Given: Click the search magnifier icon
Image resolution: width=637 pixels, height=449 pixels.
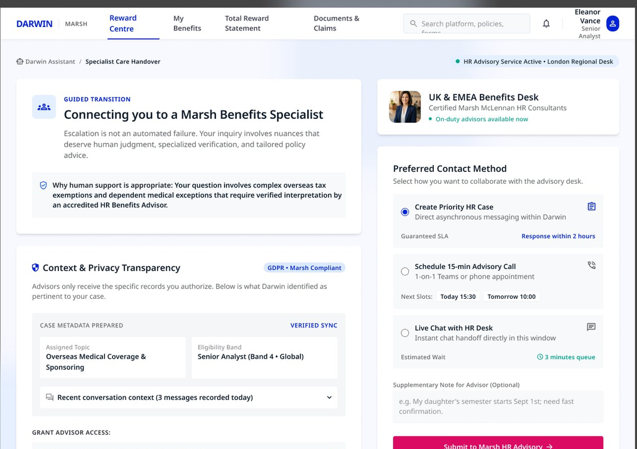Looking at the screenshot, I should tap(414, 23).
